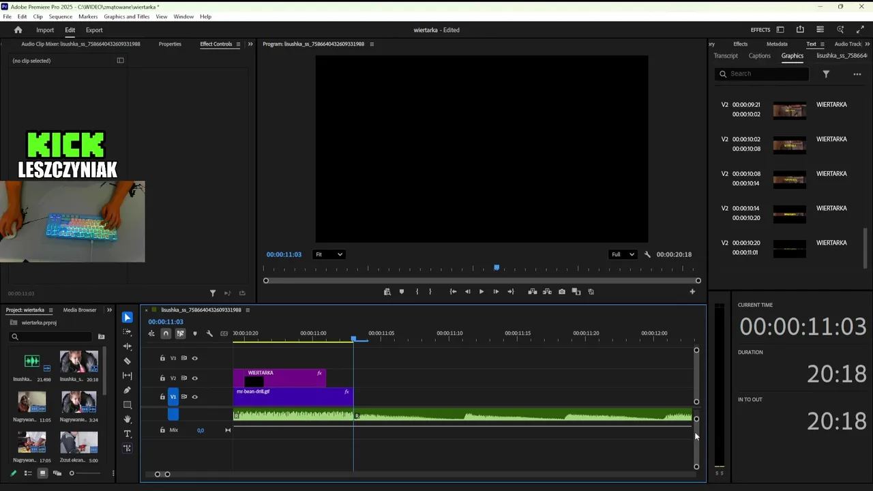Open the Graphics and Titles menu
This screenshot has height=491, width=873.
tap(127, 16)
